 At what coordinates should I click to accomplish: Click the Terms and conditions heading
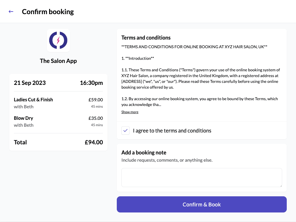pos(146,38)
